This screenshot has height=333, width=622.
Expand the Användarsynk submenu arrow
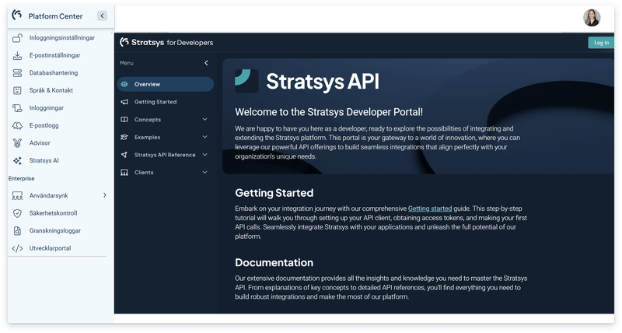click(104, 195)
